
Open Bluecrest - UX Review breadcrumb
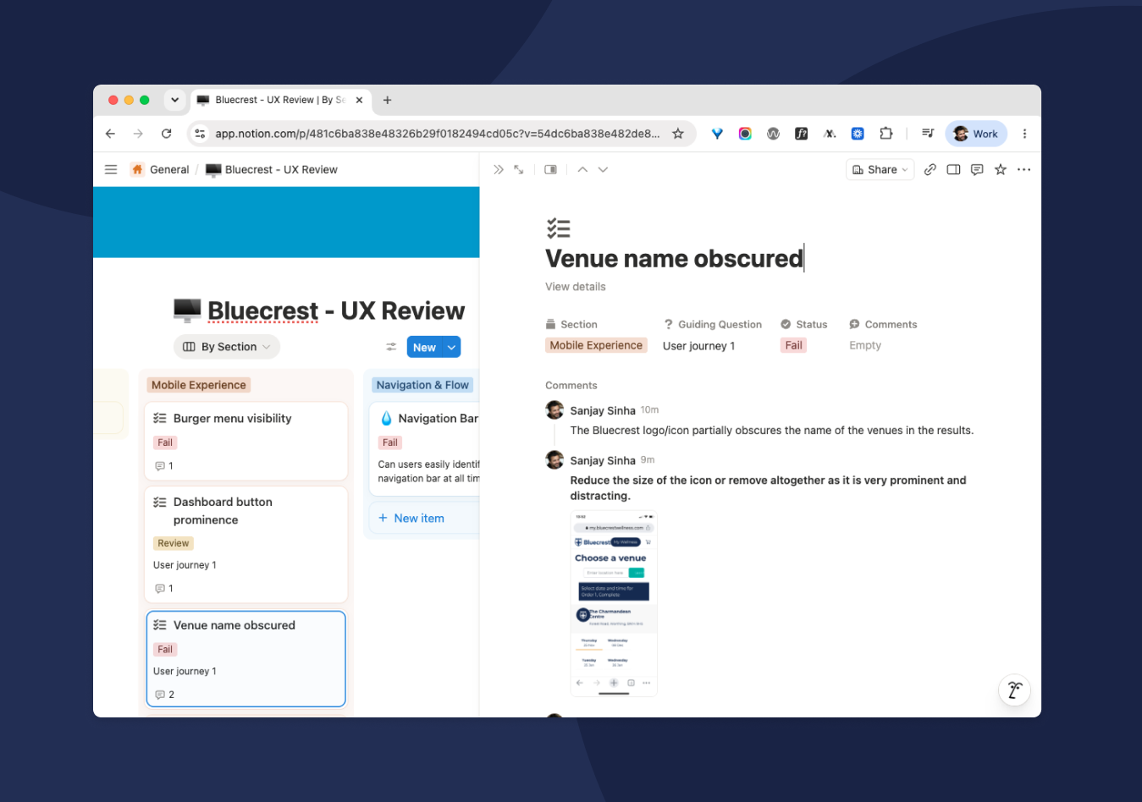(x=272, y=169)
